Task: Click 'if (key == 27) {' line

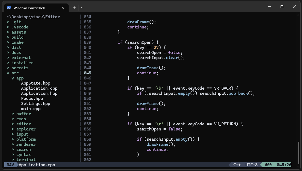Action: [x=146, y=48]
